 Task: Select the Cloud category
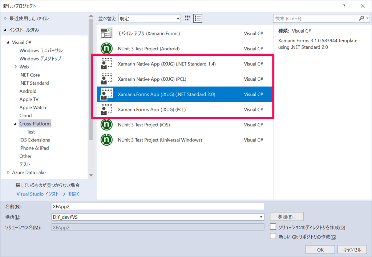coord(25,115)
